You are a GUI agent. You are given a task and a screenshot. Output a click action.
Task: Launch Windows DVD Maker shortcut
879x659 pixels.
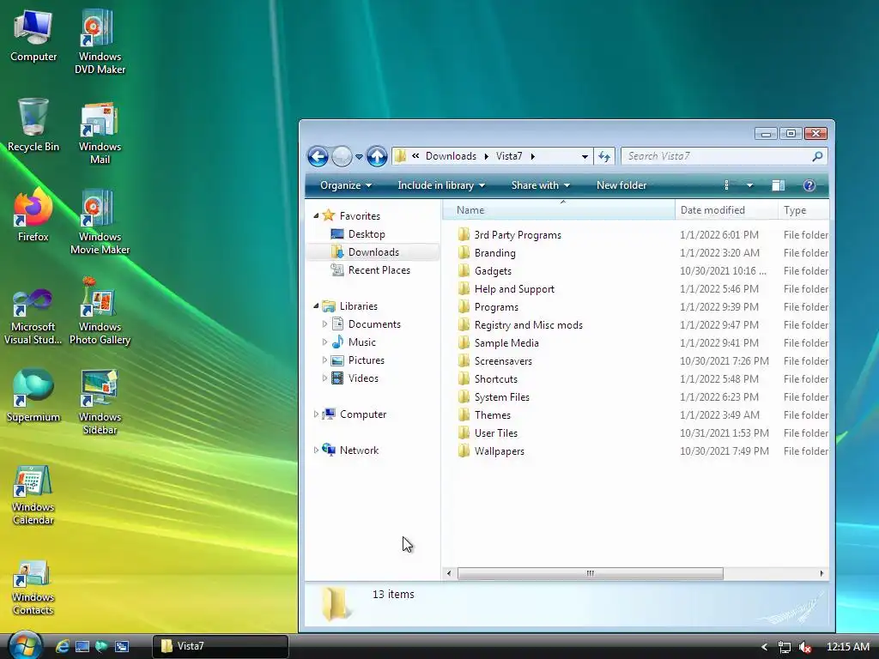(100, 42)
